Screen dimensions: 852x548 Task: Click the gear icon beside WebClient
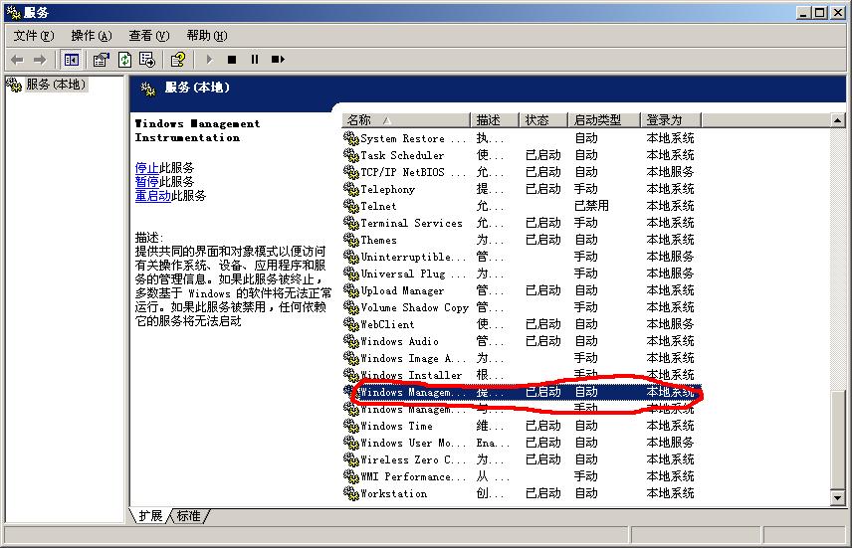[351, 324]
